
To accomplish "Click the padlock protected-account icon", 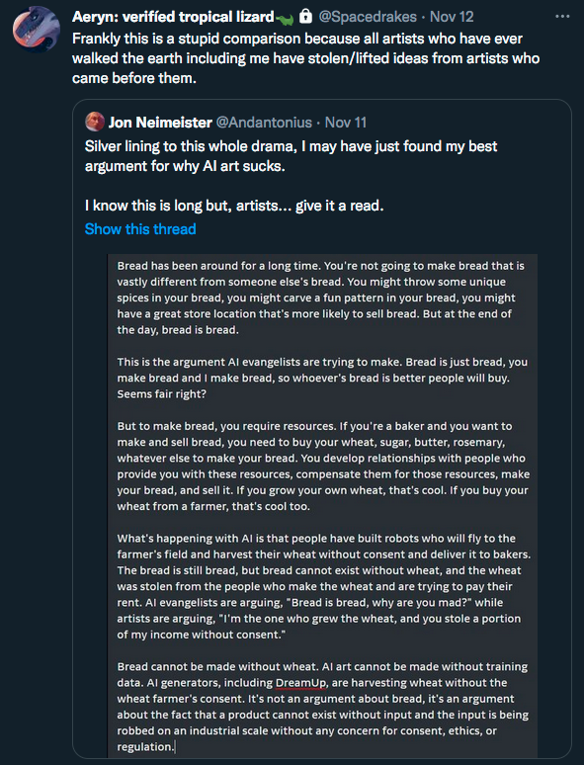I will point(305,16).
